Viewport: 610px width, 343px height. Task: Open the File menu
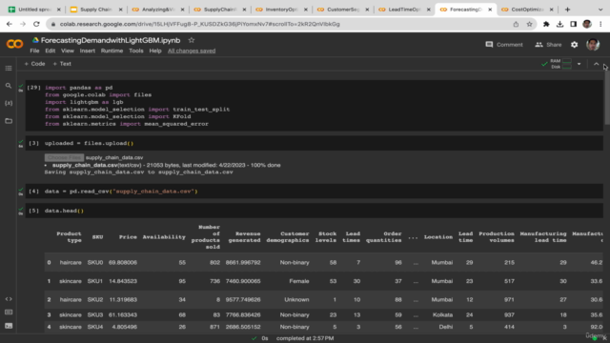click(x=34, y=50)
